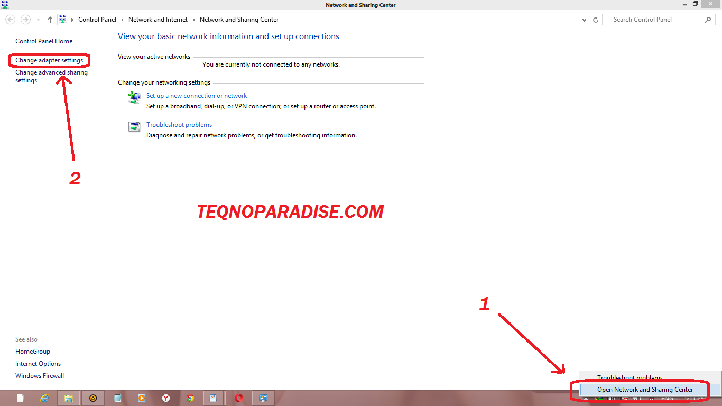Show hidden system tray icons

pos(586,399)
